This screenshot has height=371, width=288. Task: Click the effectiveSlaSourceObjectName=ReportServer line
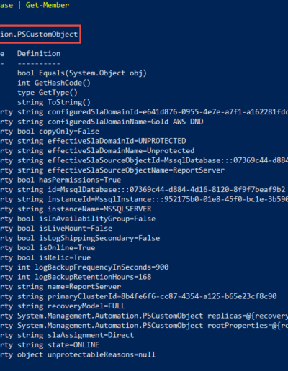[x=121, y=170]
